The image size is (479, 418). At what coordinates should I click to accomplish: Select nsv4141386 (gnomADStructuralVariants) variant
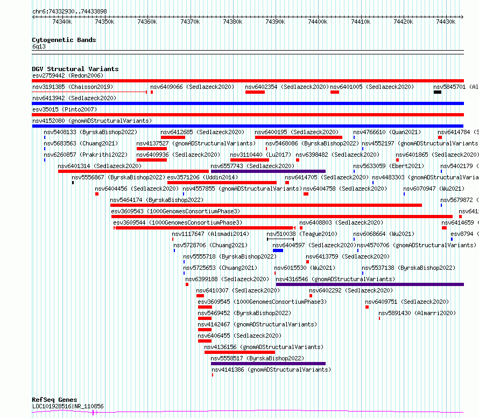click(272, 370)
